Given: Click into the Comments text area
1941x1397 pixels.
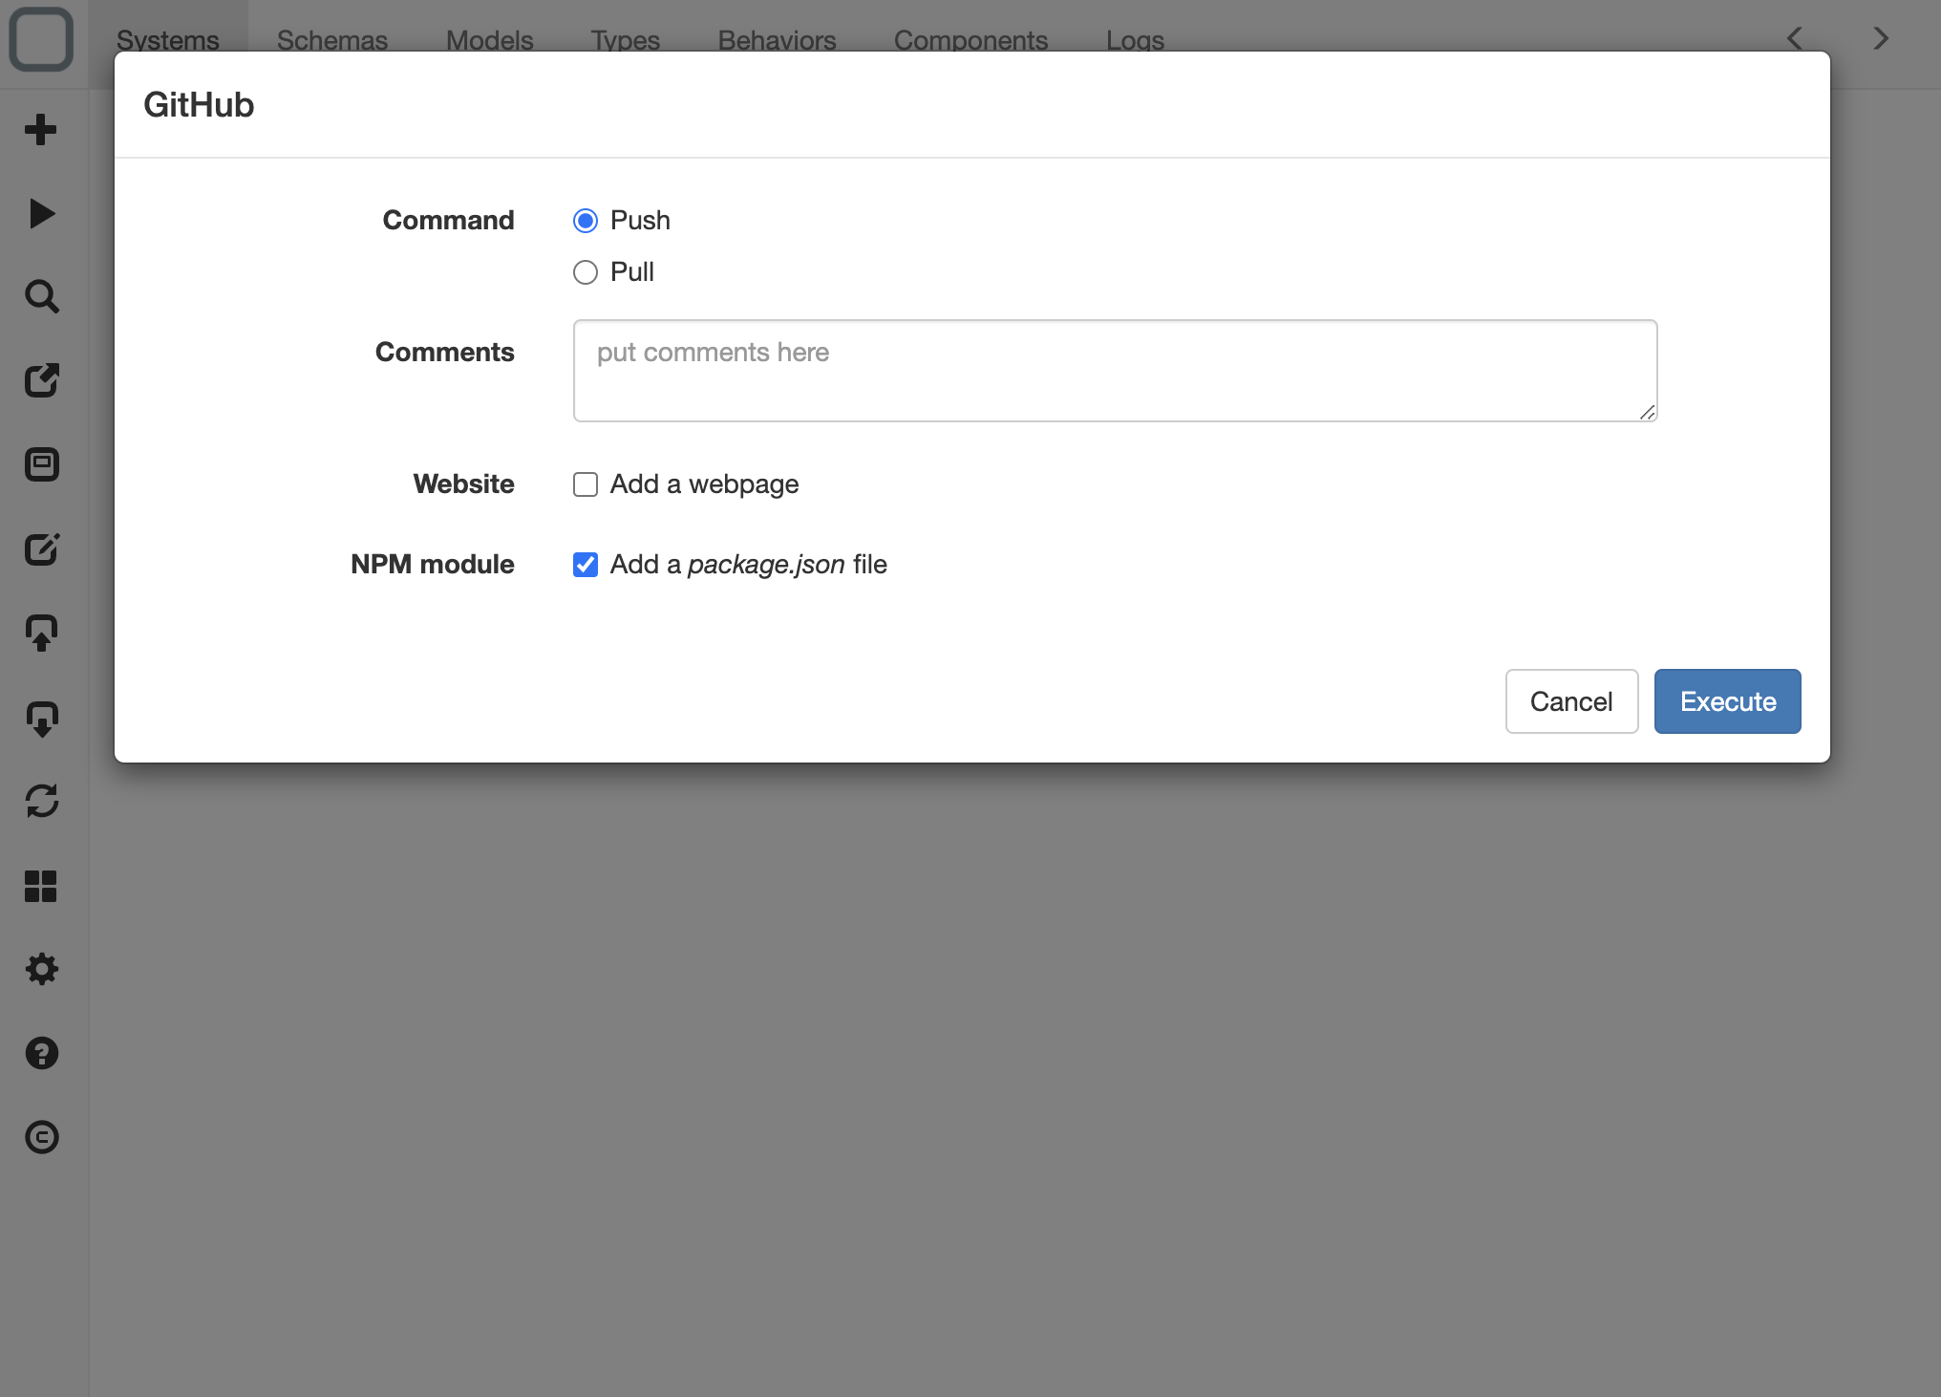Looking at the screenshot, I should pyautogui.click(x=1115, y=371).
